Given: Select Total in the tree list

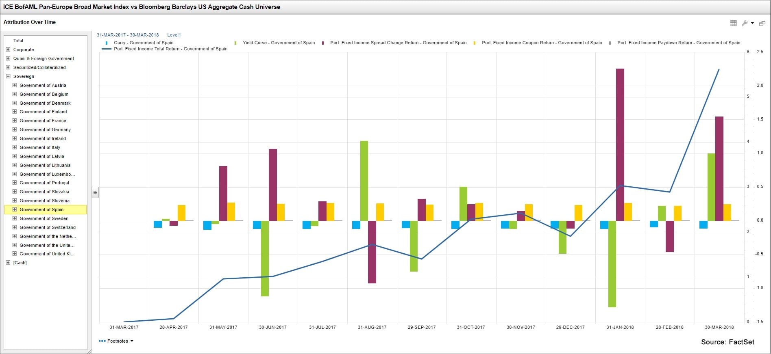Looking at the screenshot, I should point(18,41).
